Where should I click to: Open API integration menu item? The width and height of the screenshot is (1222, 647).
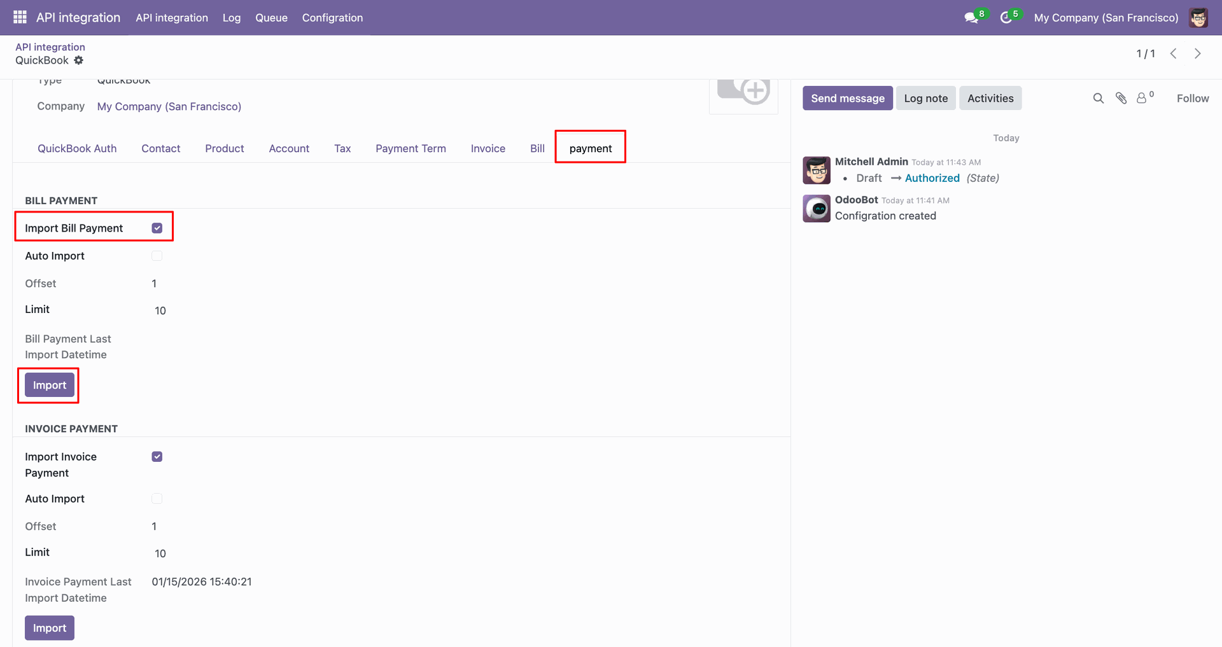pos(172,18)
